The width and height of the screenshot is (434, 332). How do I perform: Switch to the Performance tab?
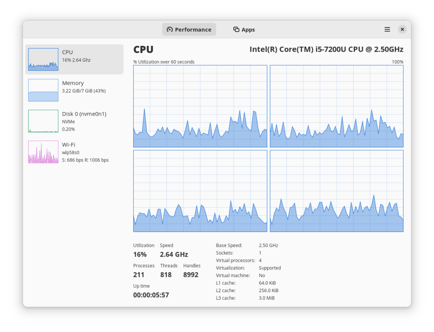point(189,29)
